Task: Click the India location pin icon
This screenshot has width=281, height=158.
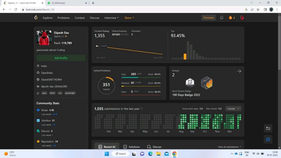Action: 38,66
